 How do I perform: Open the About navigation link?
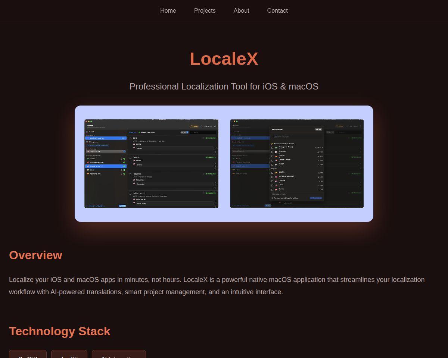pyautogui.click(x=241, y=11)
